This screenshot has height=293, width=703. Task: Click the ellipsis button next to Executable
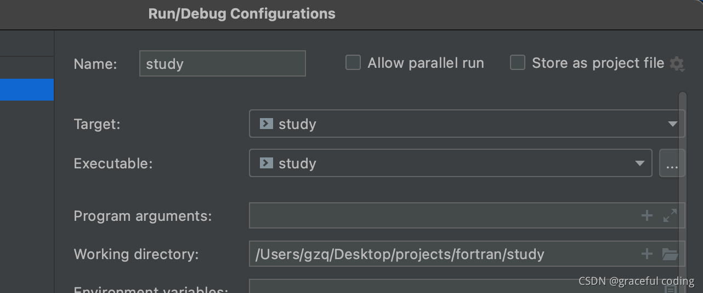tap(672, 163)
